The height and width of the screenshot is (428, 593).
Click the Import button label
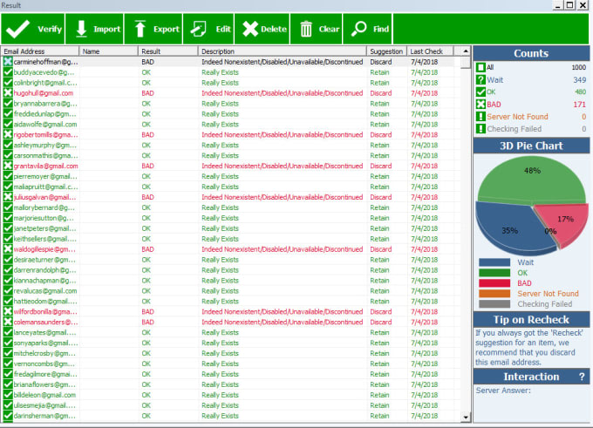coord(106,29)
